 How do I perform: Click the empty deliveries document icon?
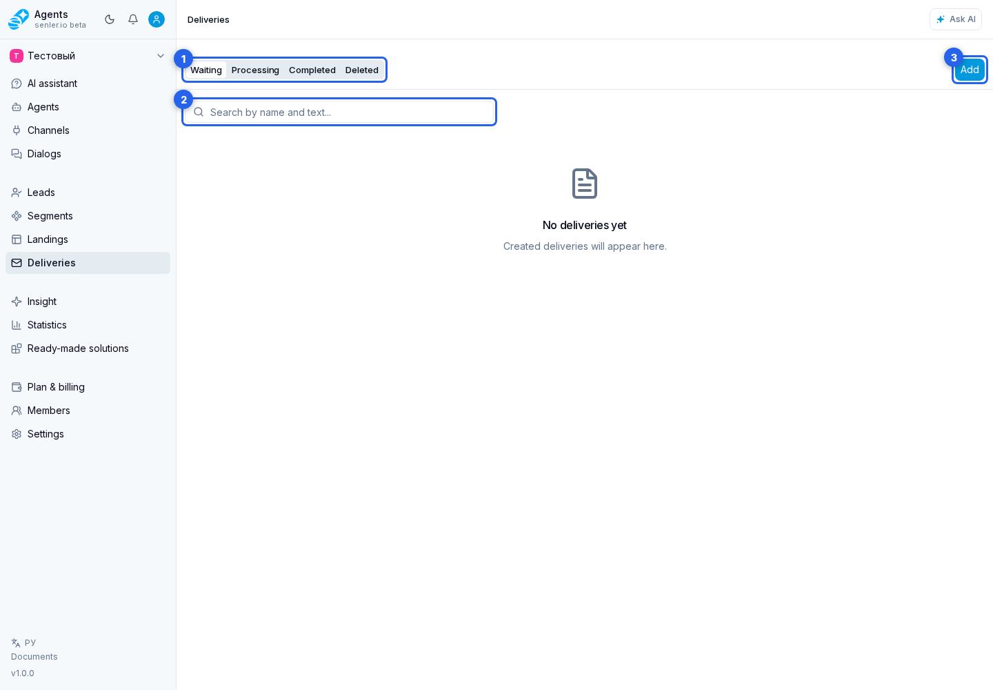585,184
